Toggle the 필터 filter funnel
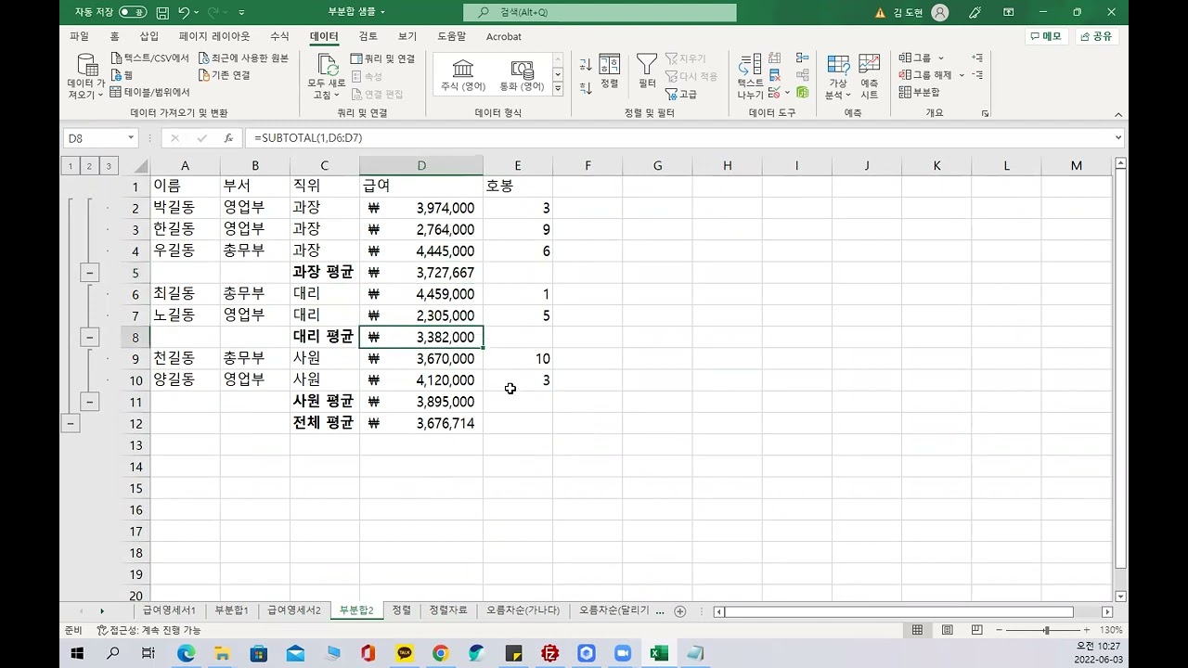 [647, 71]
